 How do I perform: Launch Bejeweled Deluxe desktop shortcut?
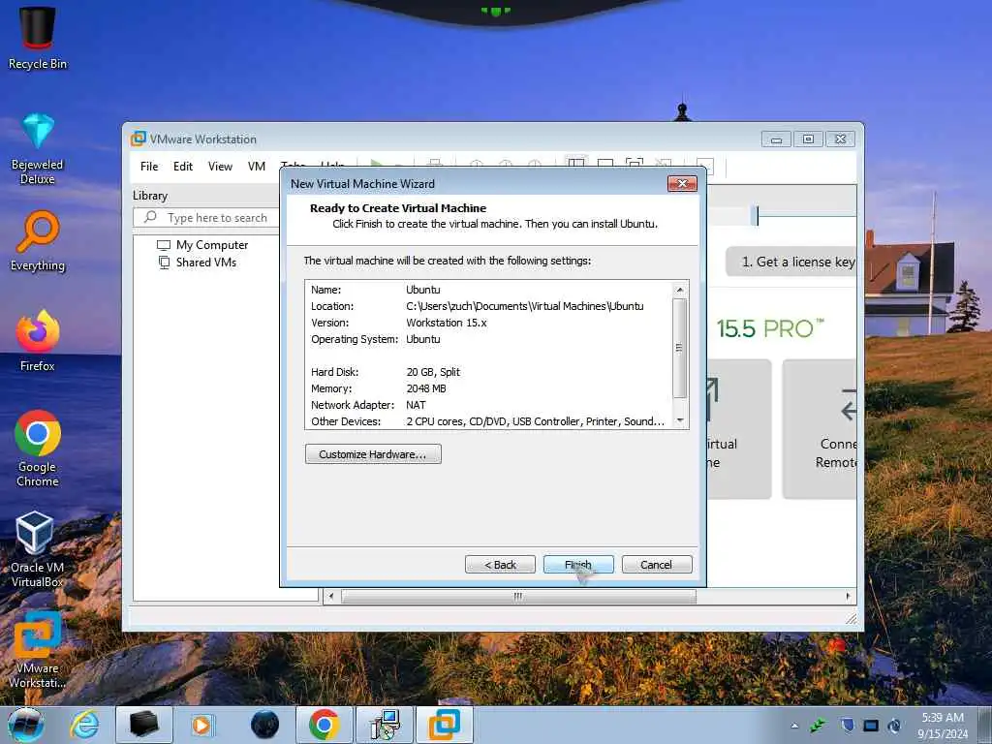click(38, 148)
